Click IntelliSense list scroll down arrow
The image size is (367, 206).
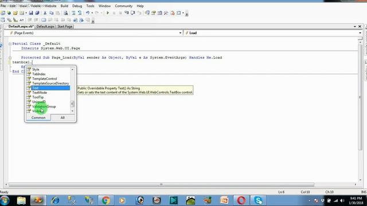tap(72, 111)
